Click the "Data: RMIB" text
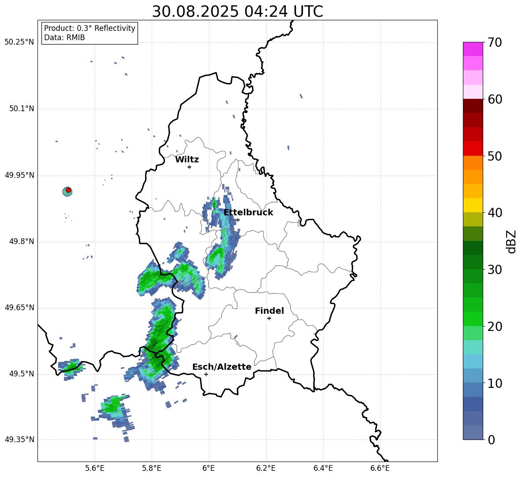Viewport: 522px width, 477px height. click(x=64, y=38)
